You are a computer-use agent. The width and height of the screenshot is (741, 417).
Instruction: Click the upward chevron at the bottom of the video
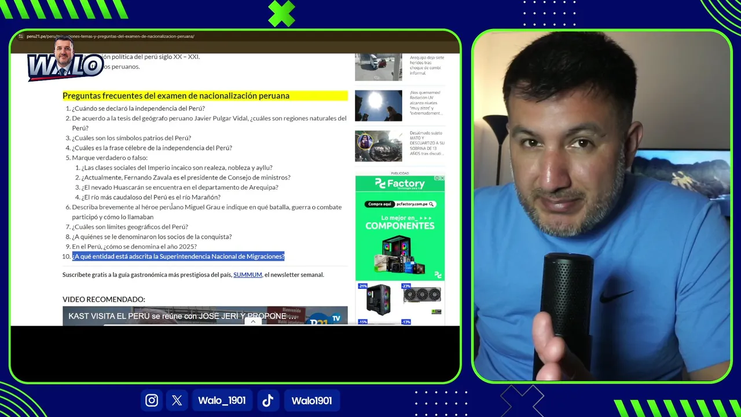[253, 321]
